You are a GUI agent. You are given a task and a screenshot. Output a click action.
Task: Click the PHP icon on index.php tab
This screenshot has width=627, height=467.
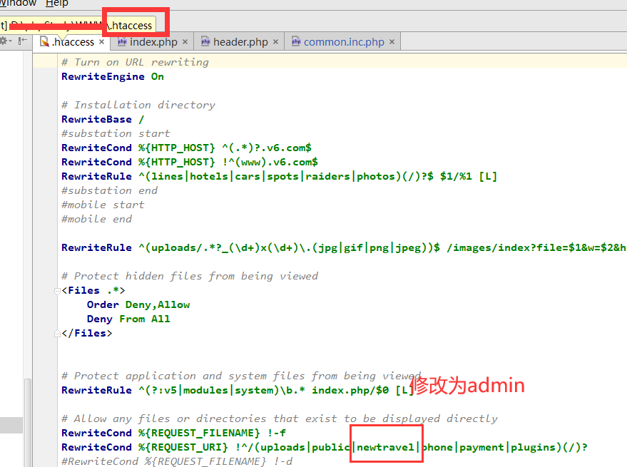(x=121, y=42)
